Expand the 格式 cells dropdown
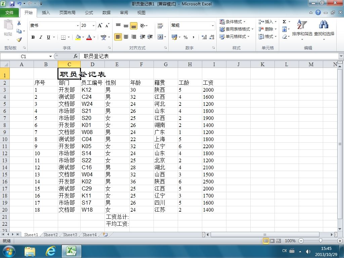Image resolution: width=344 pixels, height=258 pixels. click(275, 37)
